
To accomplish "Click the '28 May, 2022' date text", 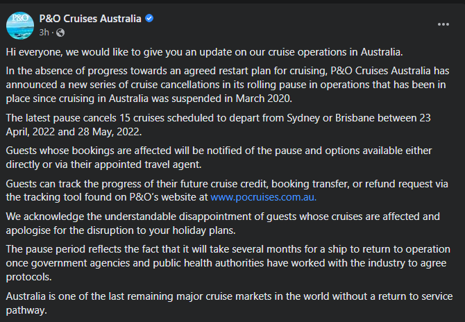I will (110, 132).
